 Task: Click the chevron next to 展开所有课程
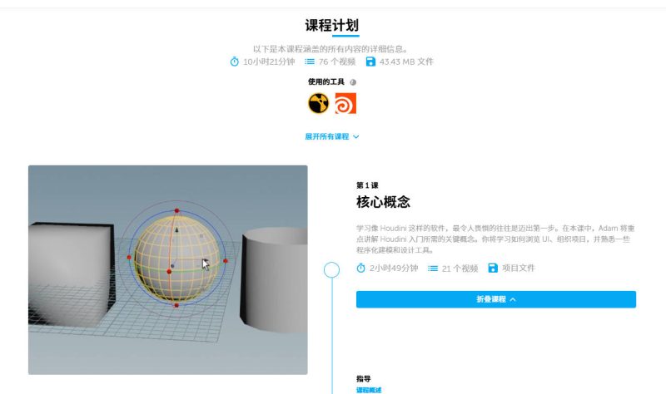point(356,137)
